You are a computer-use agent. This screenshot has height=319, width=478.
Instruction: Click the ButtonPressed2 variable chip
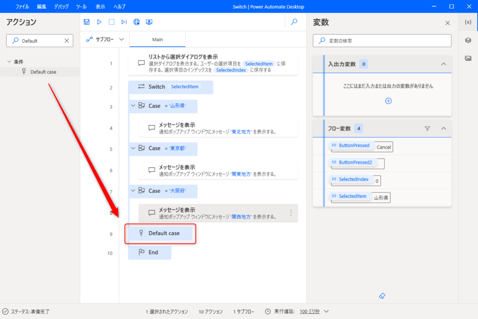pos(352,162)
